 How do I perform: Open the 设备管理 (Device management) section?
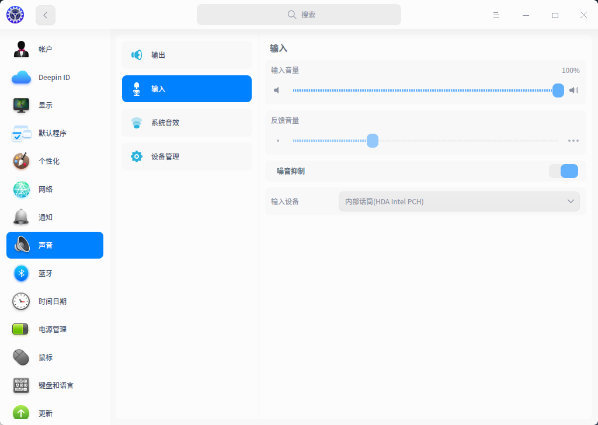point(187,156)
